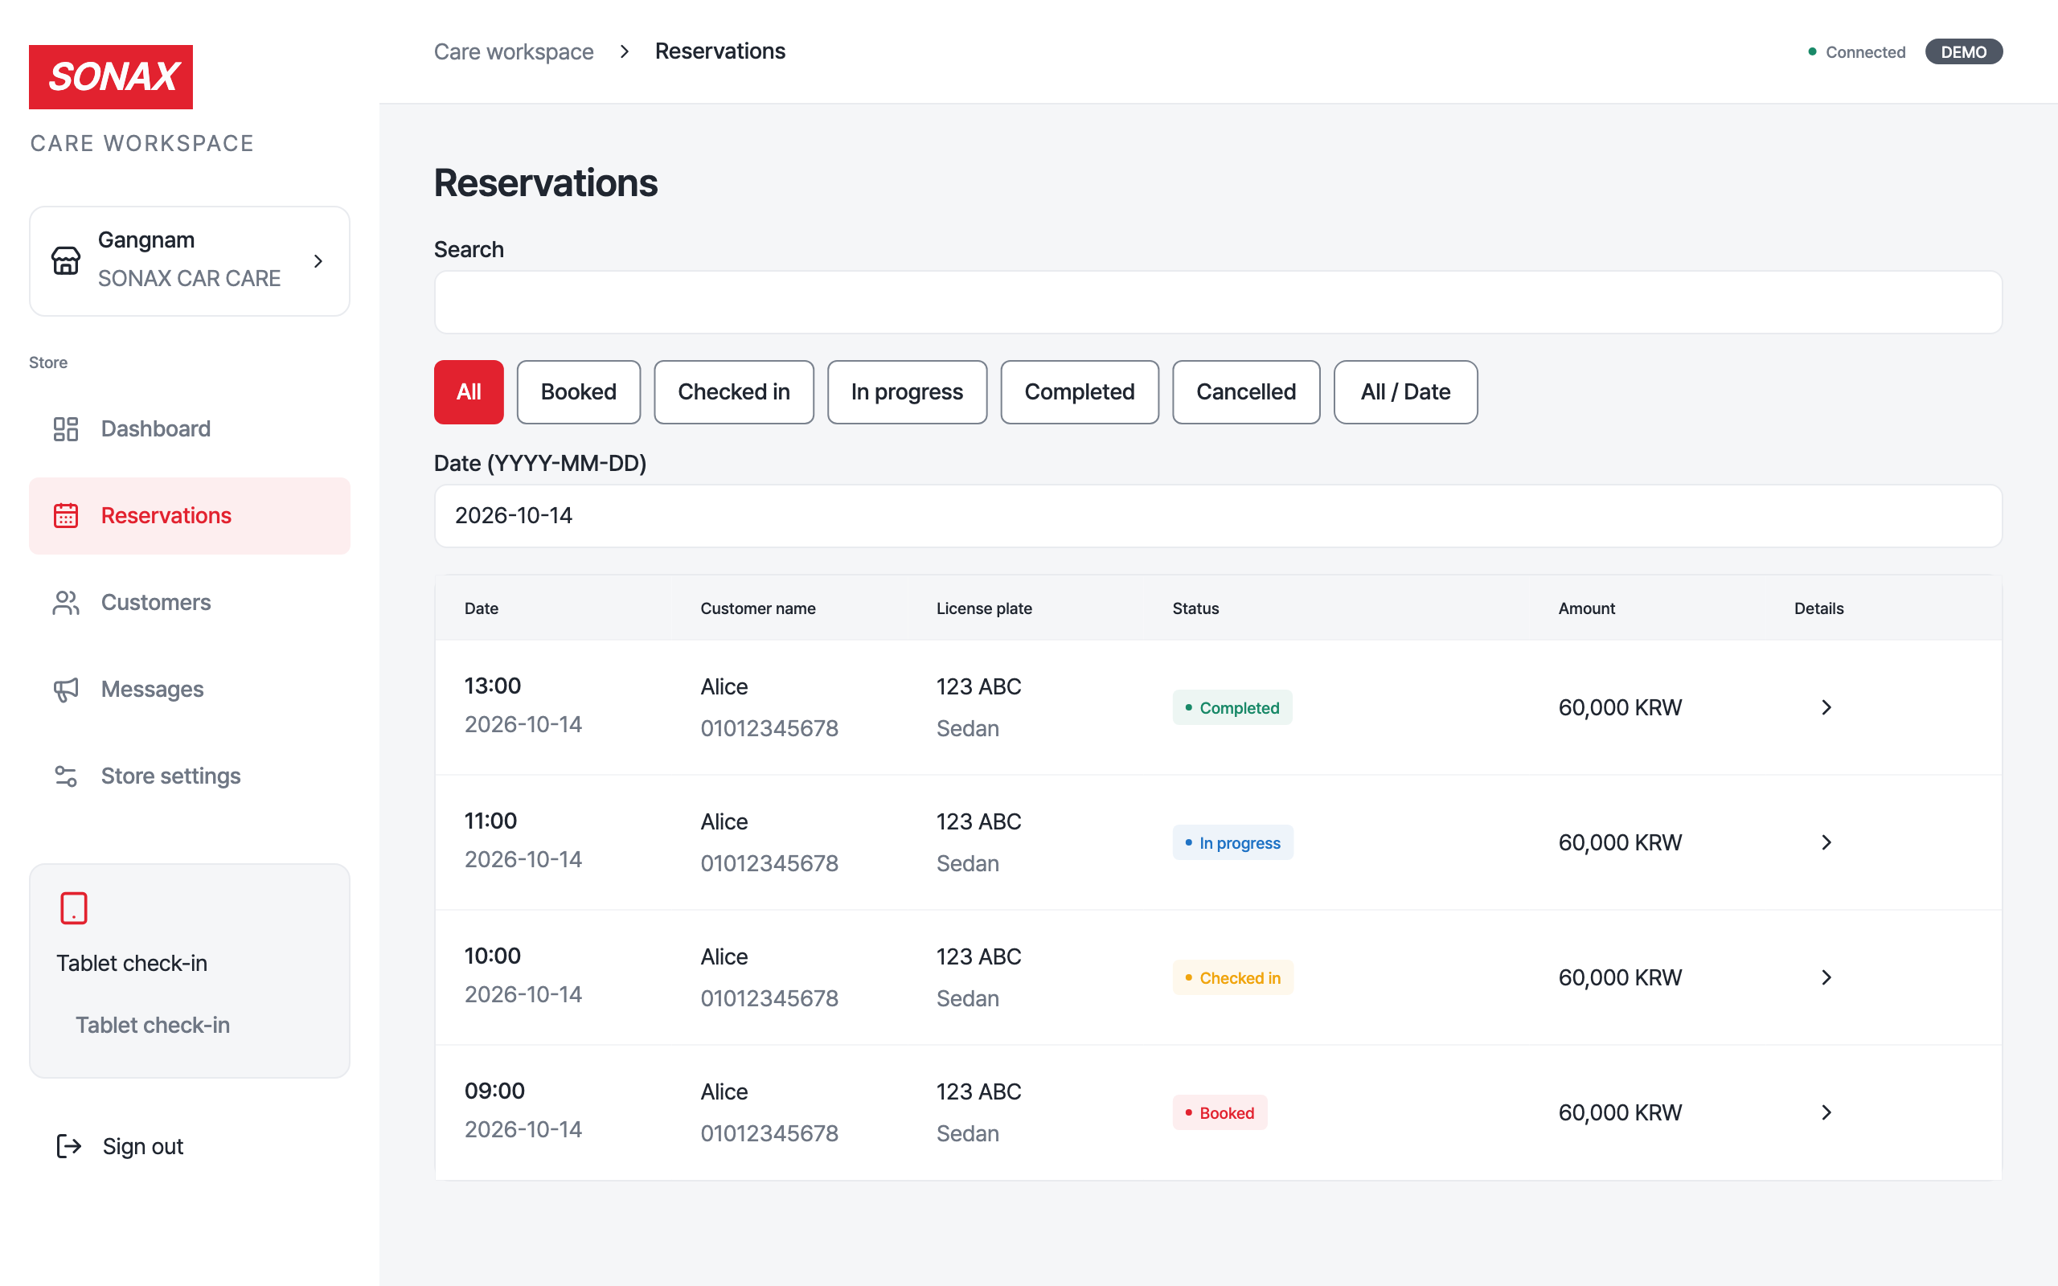Viewport: 2058px width, 1286px height.
Task: Open Store settings
Action: pyautogui.click(x=189, y=776)
